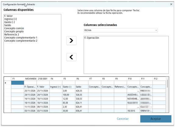
Task: Click the Gasto cell showing 2,30
Action: 69,107
